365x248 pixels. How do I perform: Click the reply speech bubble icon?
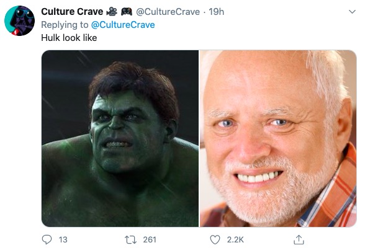point(47,239)
